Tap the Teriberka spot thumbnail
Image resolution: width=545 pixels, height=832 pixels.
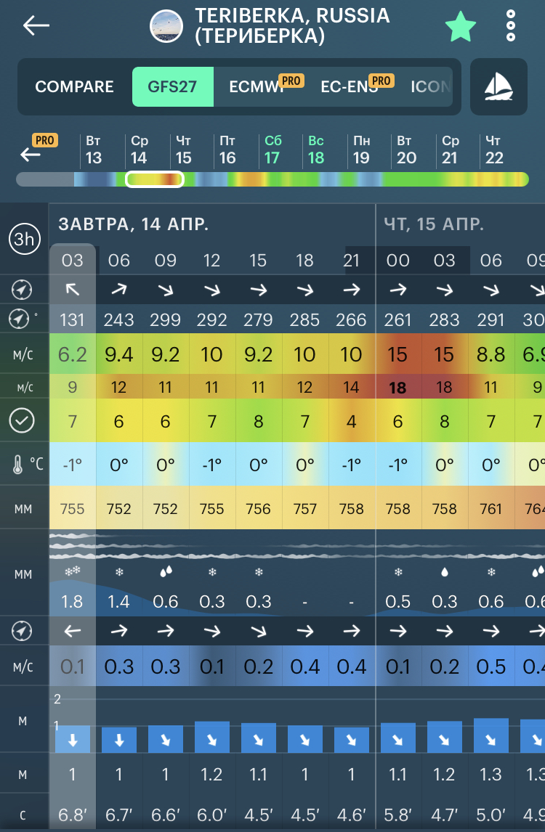166,27
